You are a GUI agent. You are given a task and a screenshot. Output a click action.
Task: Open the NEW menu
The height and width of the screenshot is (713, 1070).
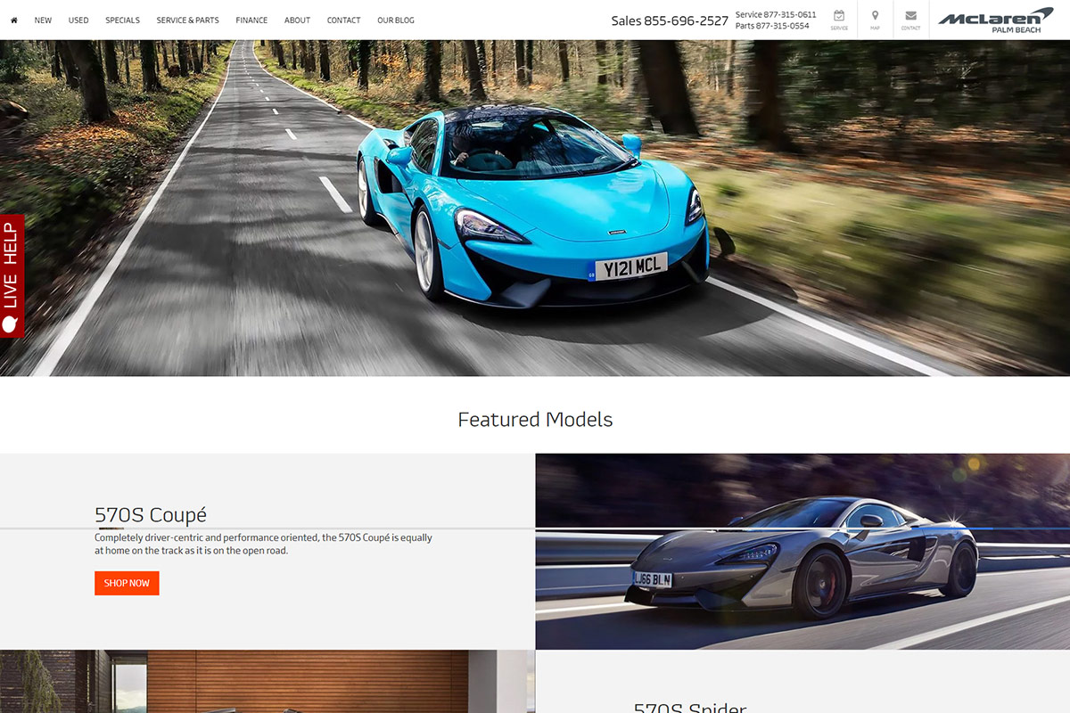43,20
